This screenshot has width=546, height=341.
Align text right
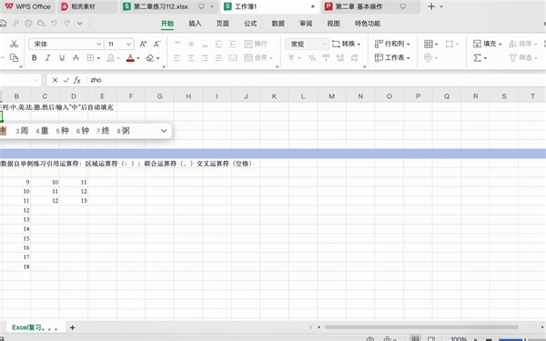point(205,58)
